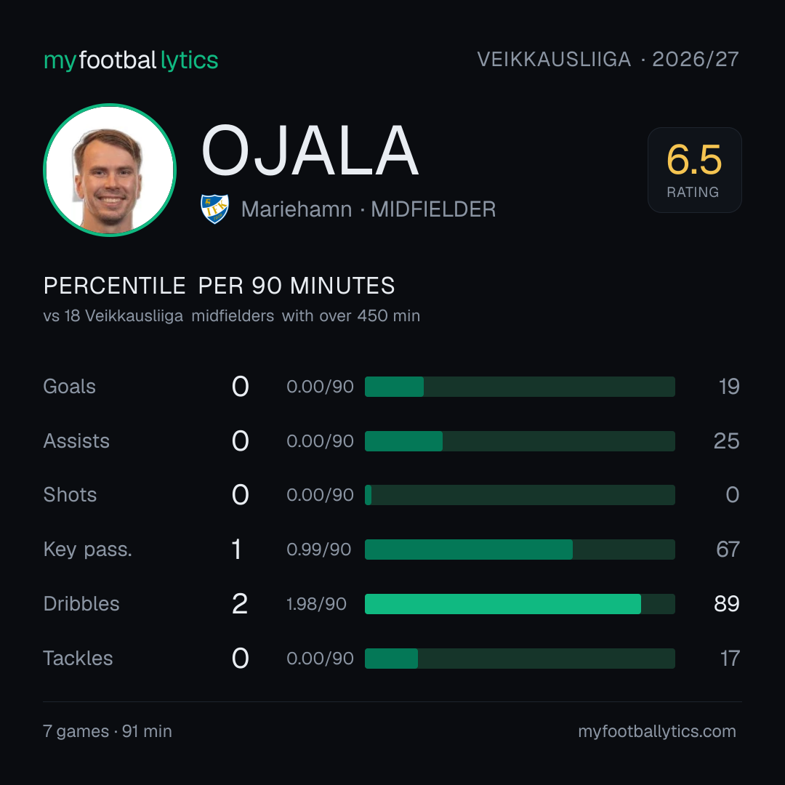Click the 7 games 91 min footer text
Viewport: 785px width, 785px height.
tap(108, 731)
